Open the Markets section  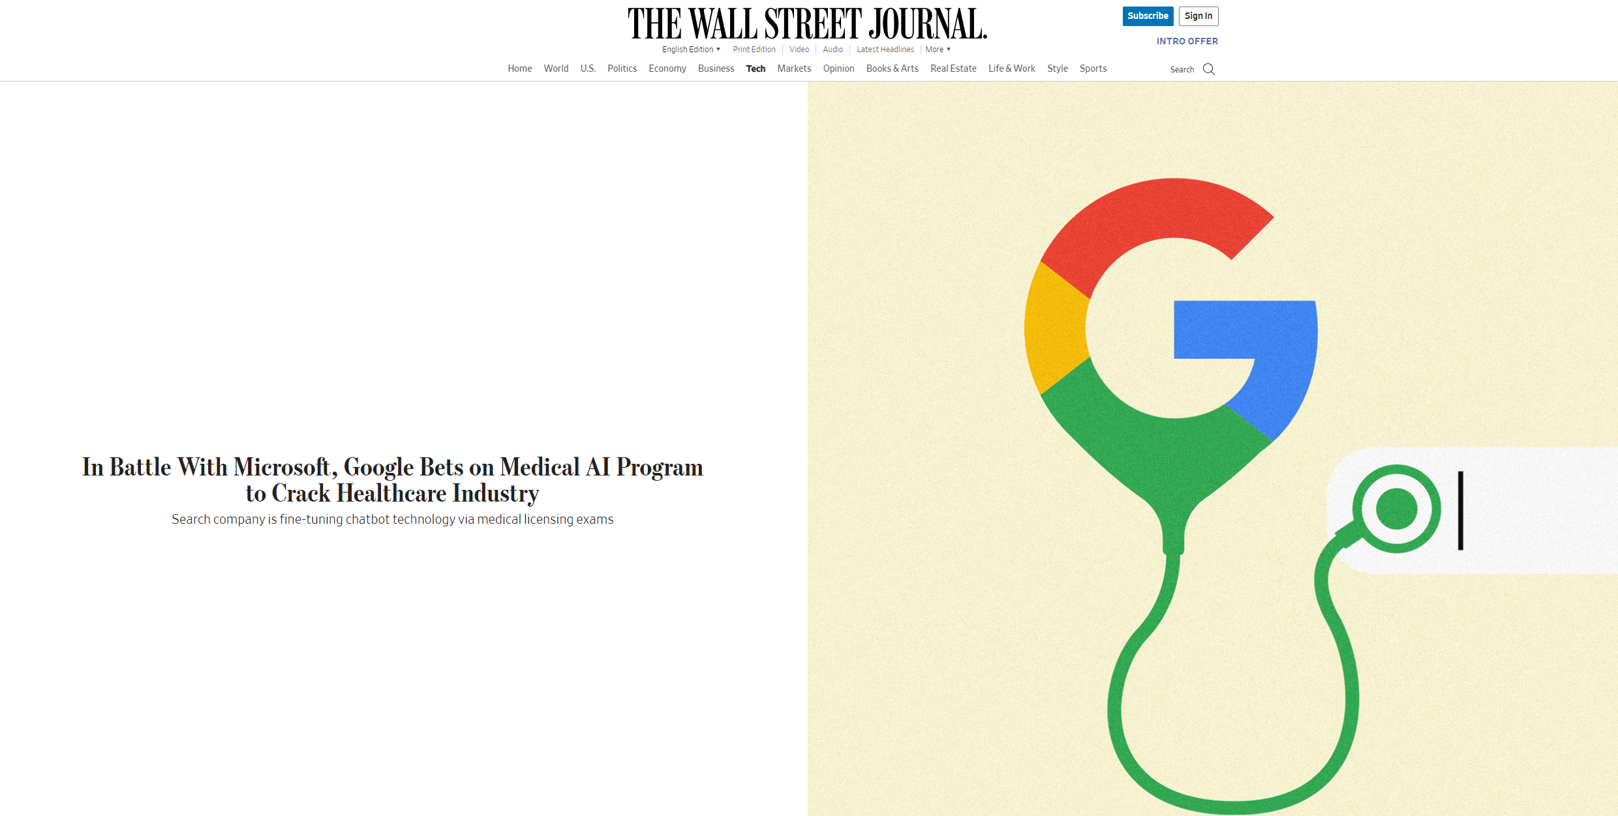pyautogui.click(x=794, y=68)
